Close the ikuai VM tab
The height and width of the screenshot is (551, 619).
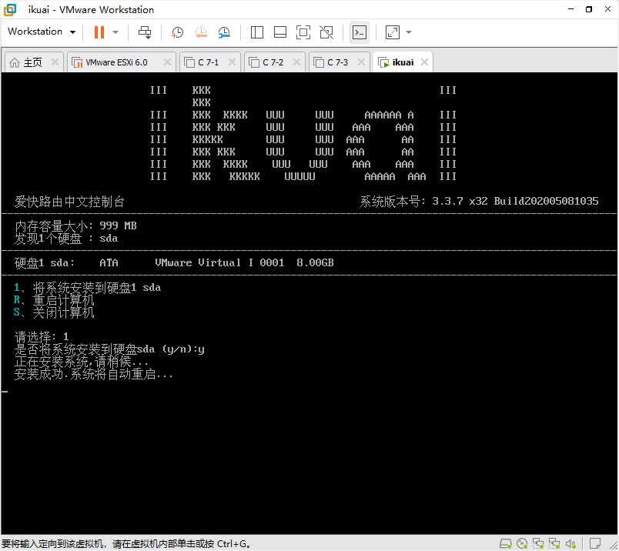423,62
